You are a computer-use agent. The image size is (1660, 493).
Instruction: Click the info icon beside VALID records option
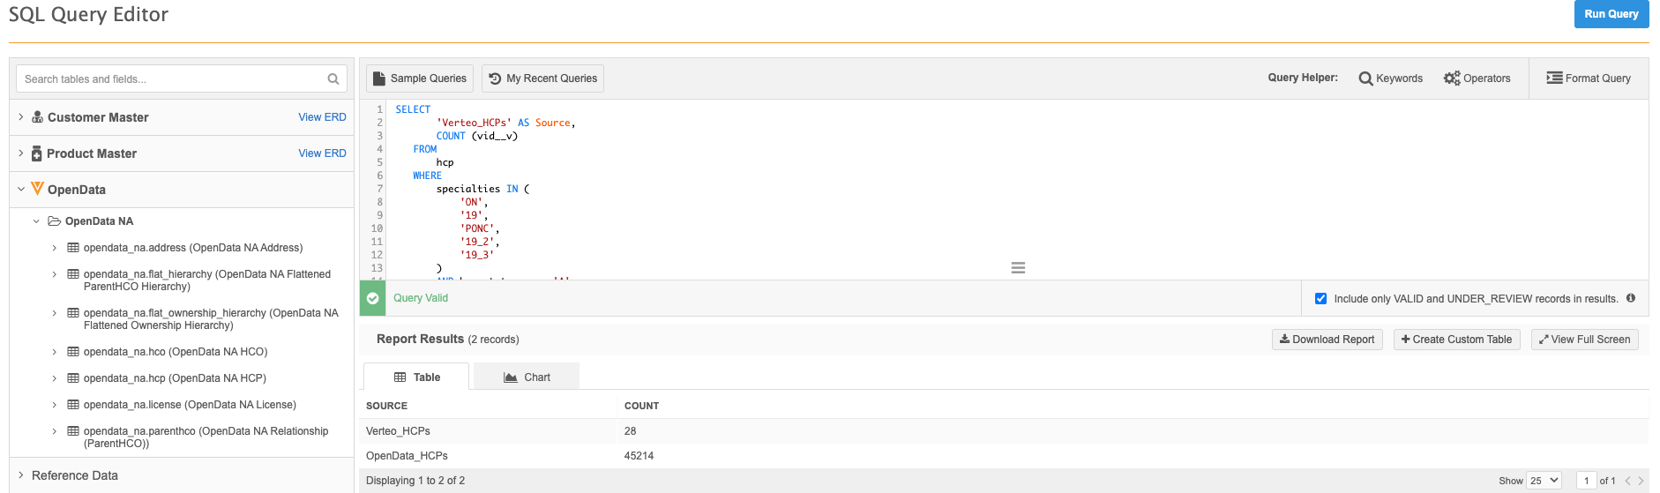[1631, 298]
